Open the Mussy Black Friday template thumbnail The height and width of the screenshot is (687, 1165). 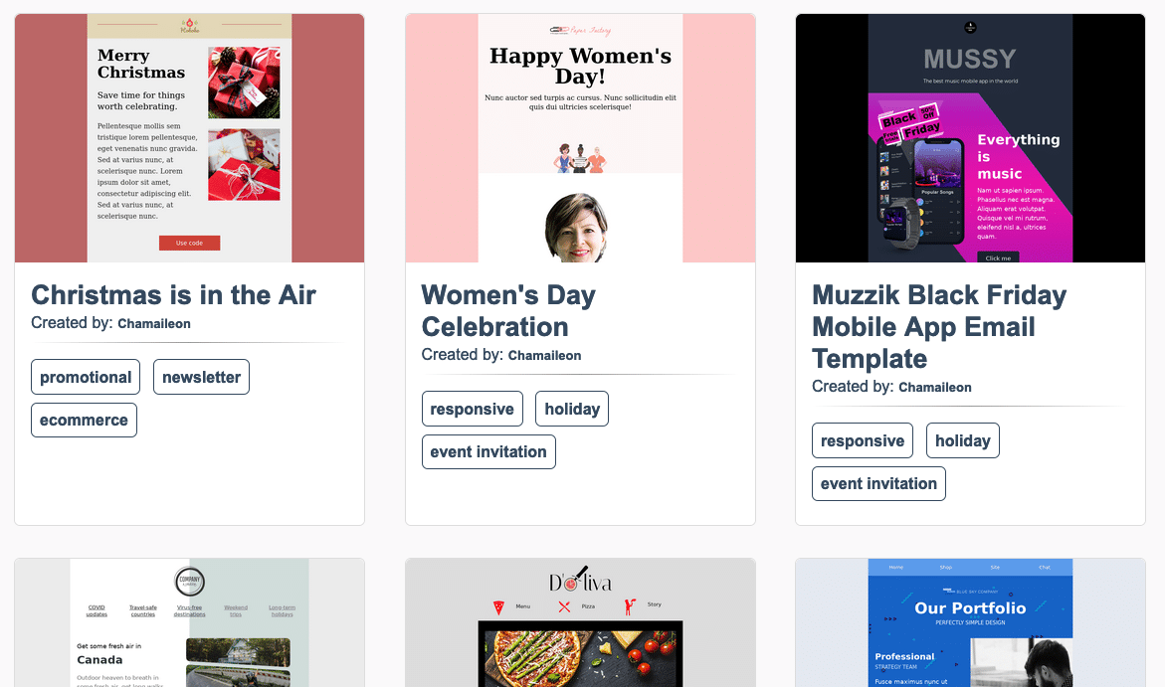[x=970, y=137]
